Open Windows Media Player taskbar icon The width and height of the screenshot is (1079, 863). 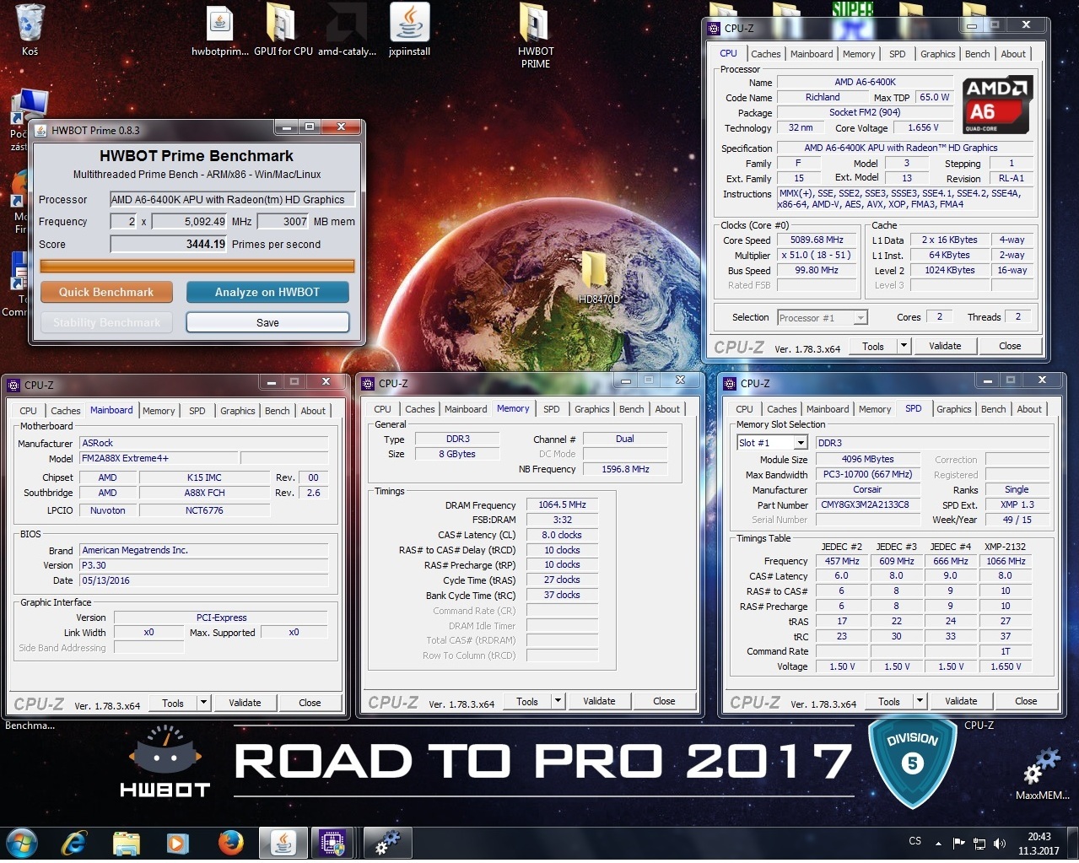pyautogui.click(x=177, y=843)
